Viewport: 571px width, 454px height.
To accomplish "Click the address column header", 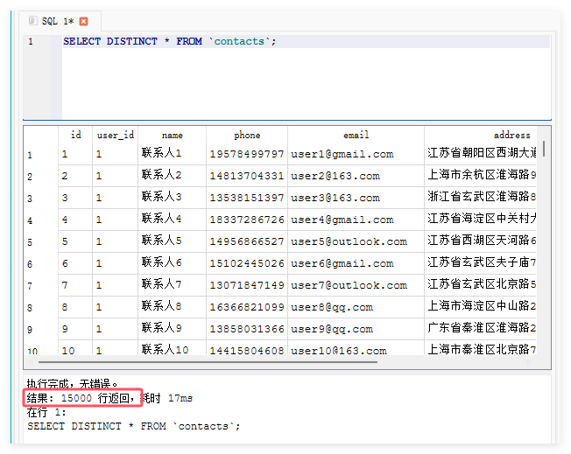I will (x=511, y=135).
